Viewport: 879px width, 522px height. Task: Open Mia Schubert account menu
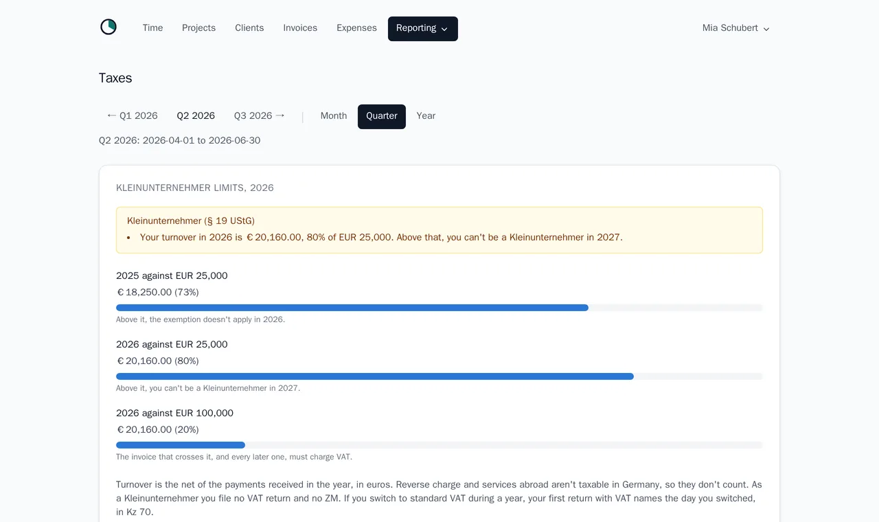pos(735,28)
